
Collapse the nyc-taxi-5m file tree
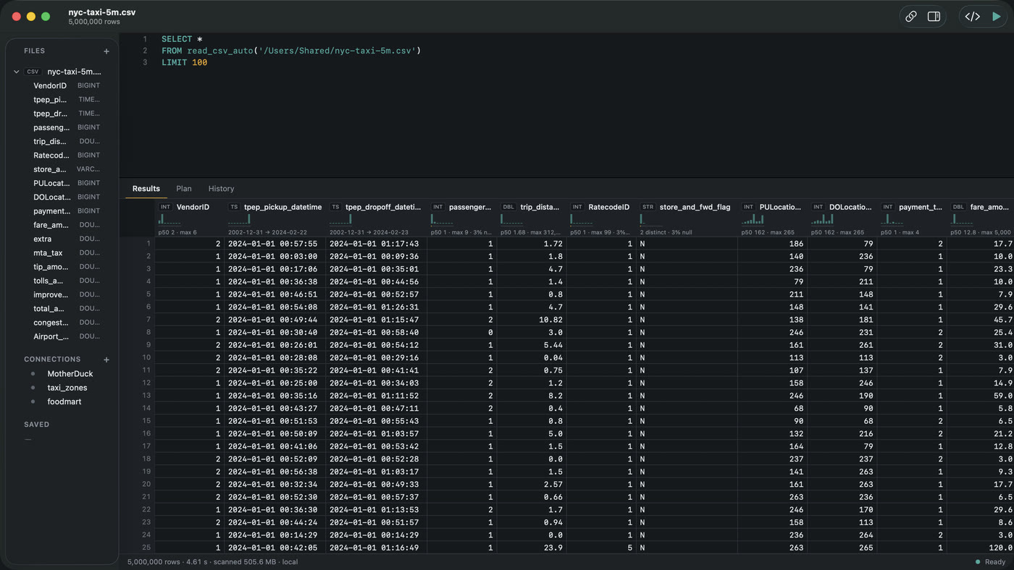coord(17,72)
